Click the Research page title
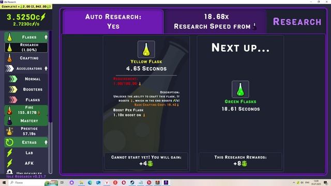Viewport: 331px width, 186px height. click(297, 22)
